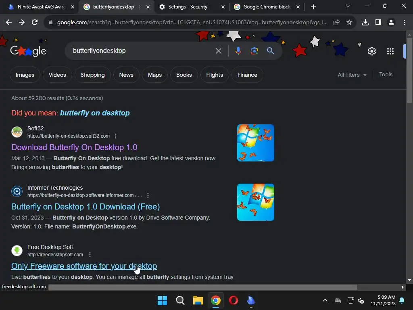Click the Soft32 butterfly thumbnail
The height and width of the screenshot is (310, 413).
coord(255,143)
